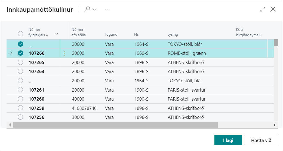Open document number 107266 link
Screen dimensions: 283x151
tap(36, 53)
